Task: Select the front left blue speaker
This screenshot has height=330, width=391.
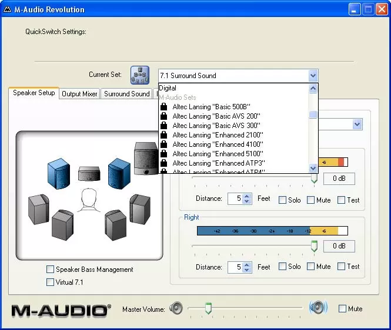Action: point(59,174)
